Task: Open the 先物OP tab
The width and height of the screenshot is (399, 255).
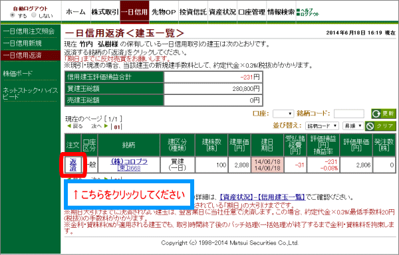Action: pyautogui.click(x=164, y=12)
